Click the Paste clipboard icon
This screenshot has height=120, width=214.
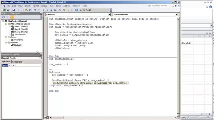26,10
